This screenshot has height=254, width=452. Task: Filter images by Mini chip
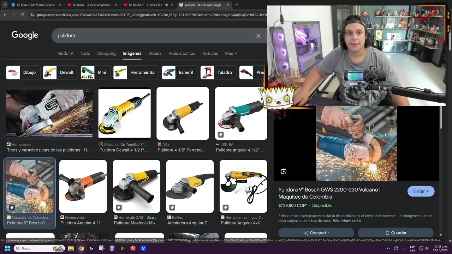tap(95, 72)
